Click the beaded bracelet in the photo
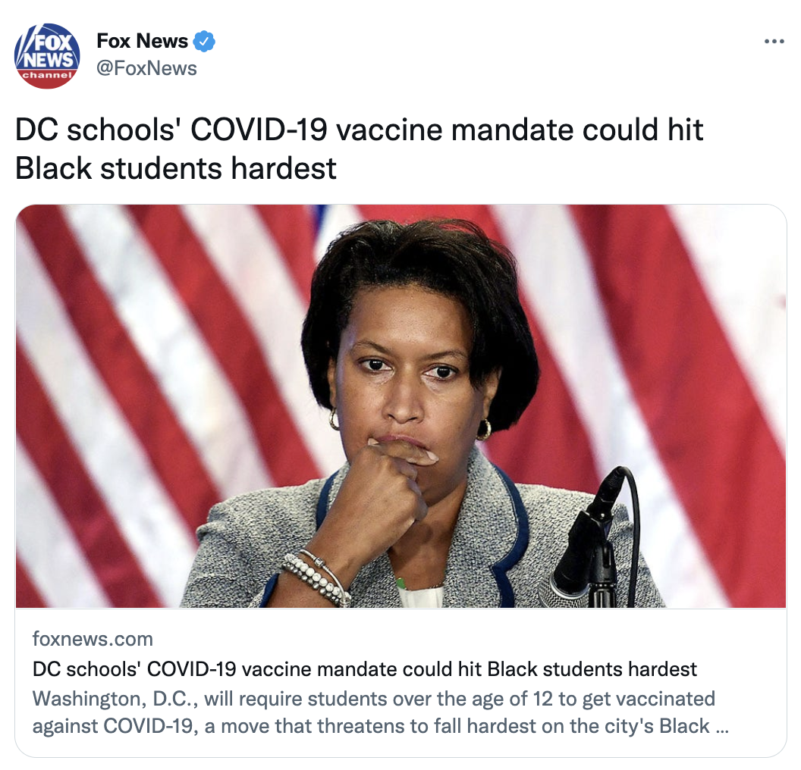Viewport: 801px width, 770px height. click(x=316, y=581)
